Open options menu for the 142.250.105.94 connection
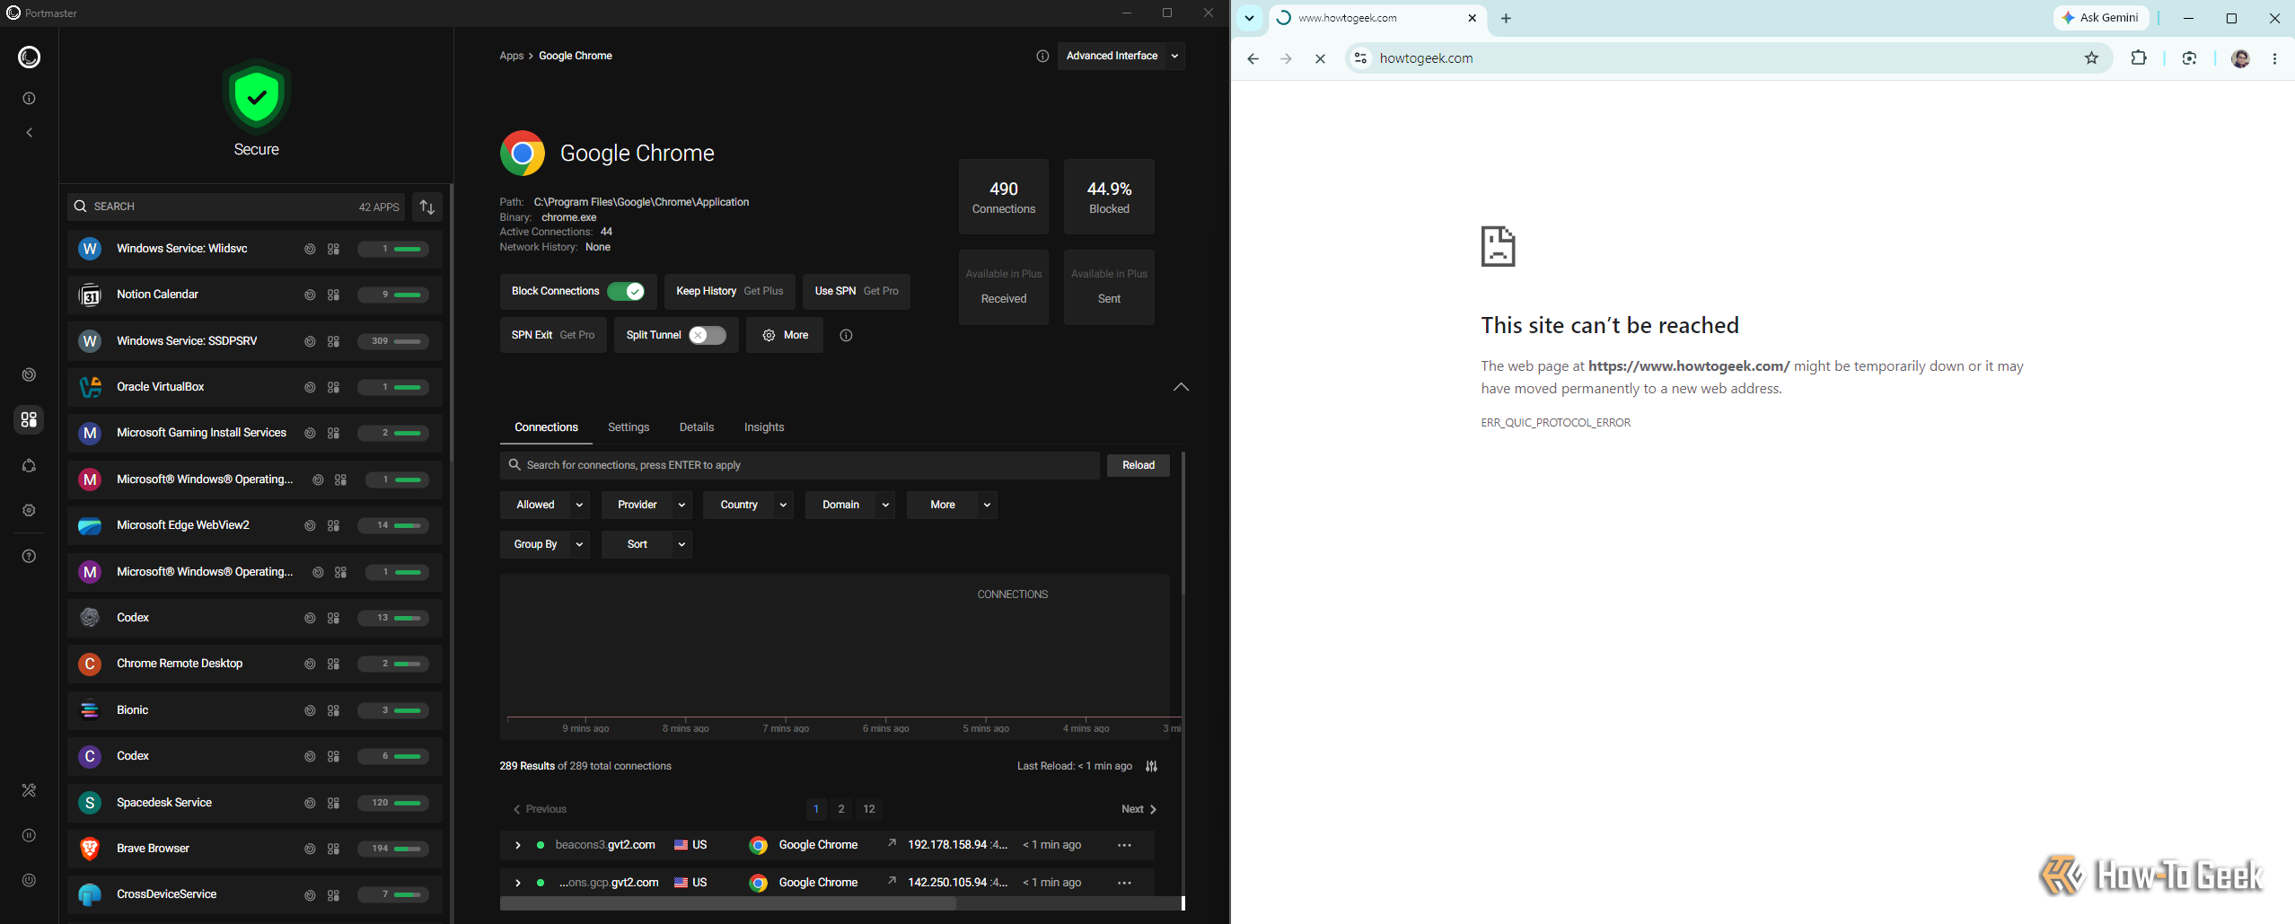The height and width of the screenshot is (924, 2295). pyautogui.click(x=1124, y=883)
